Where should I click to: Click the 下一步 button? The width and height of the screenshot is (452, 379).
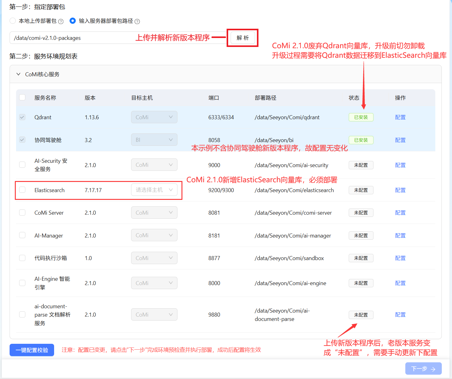[423, 368]
